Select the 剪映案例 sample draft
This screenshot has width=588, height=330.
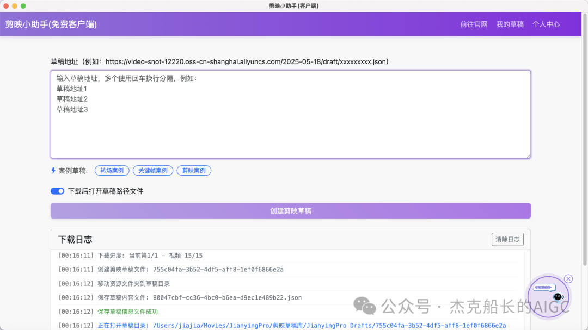(194, 170)
